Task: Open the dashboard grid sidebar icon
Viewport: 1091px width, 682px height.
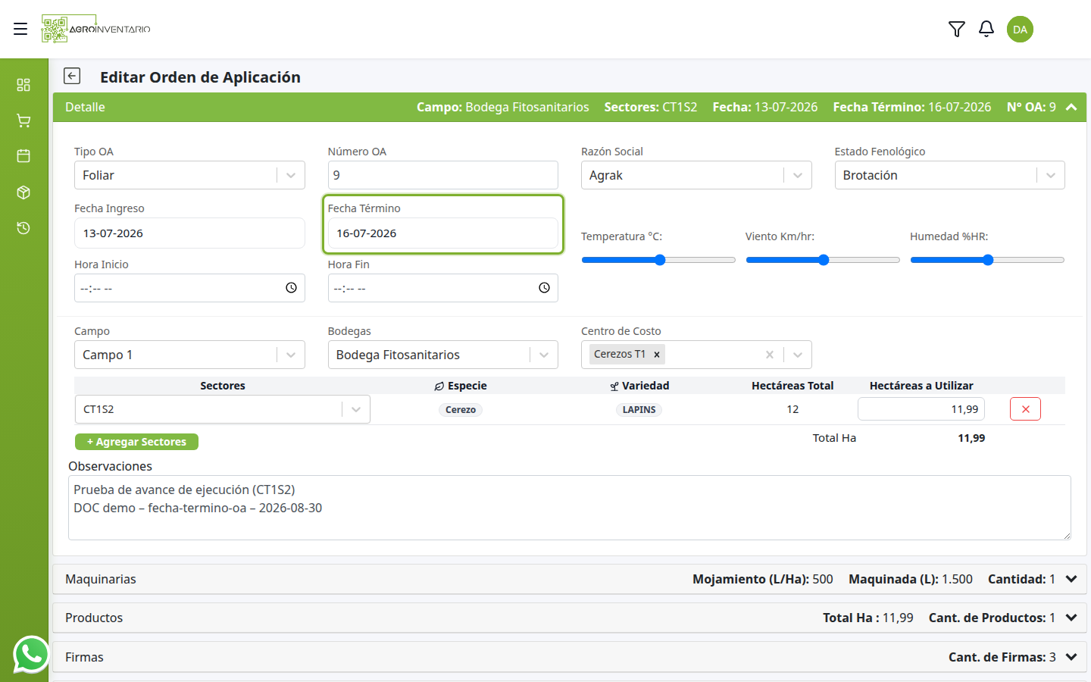Action: click(23, 84)
